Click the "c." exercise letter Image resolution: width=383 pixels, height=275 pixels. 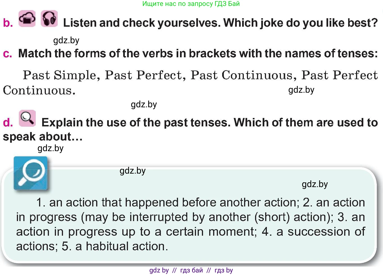click(8, 54)
